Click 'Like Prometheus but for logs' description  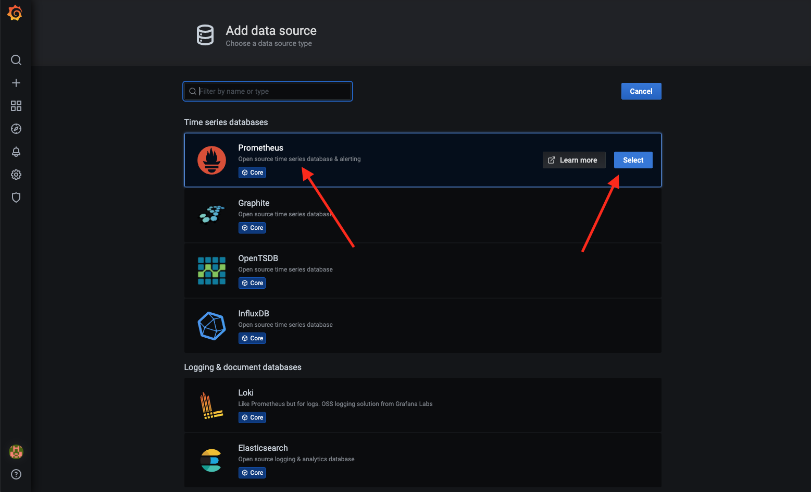pos(335,404)
